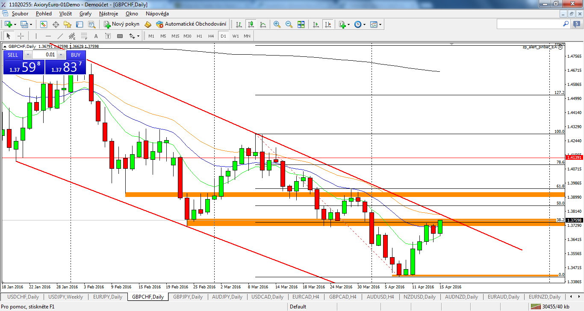The image size is (584, 311).
Task: Click Nový pokyn new order button
Action: click(122, 24)
